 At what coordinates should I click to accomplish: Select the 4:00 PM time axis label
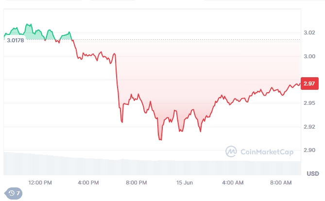88,183
